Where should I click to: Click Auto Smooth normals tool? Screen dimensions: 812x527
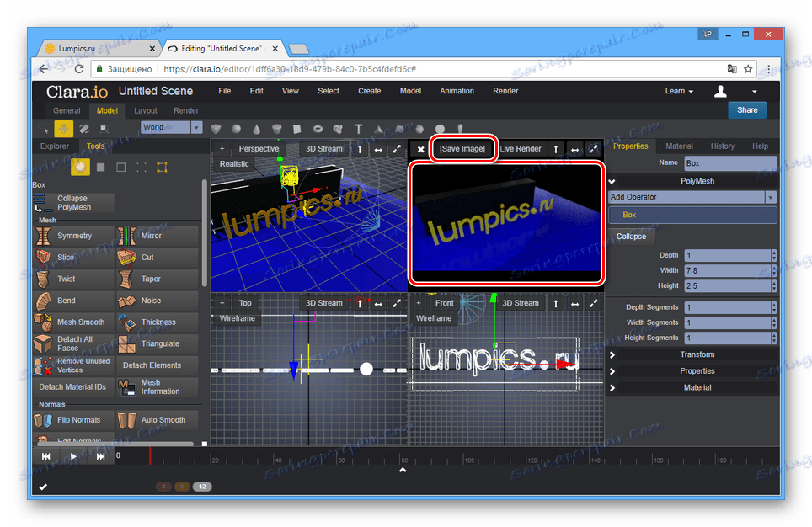click(158, 420)
